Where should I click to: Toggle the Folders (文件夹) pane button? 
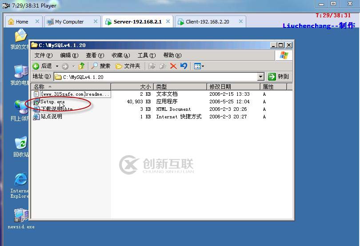click(128, 66)
